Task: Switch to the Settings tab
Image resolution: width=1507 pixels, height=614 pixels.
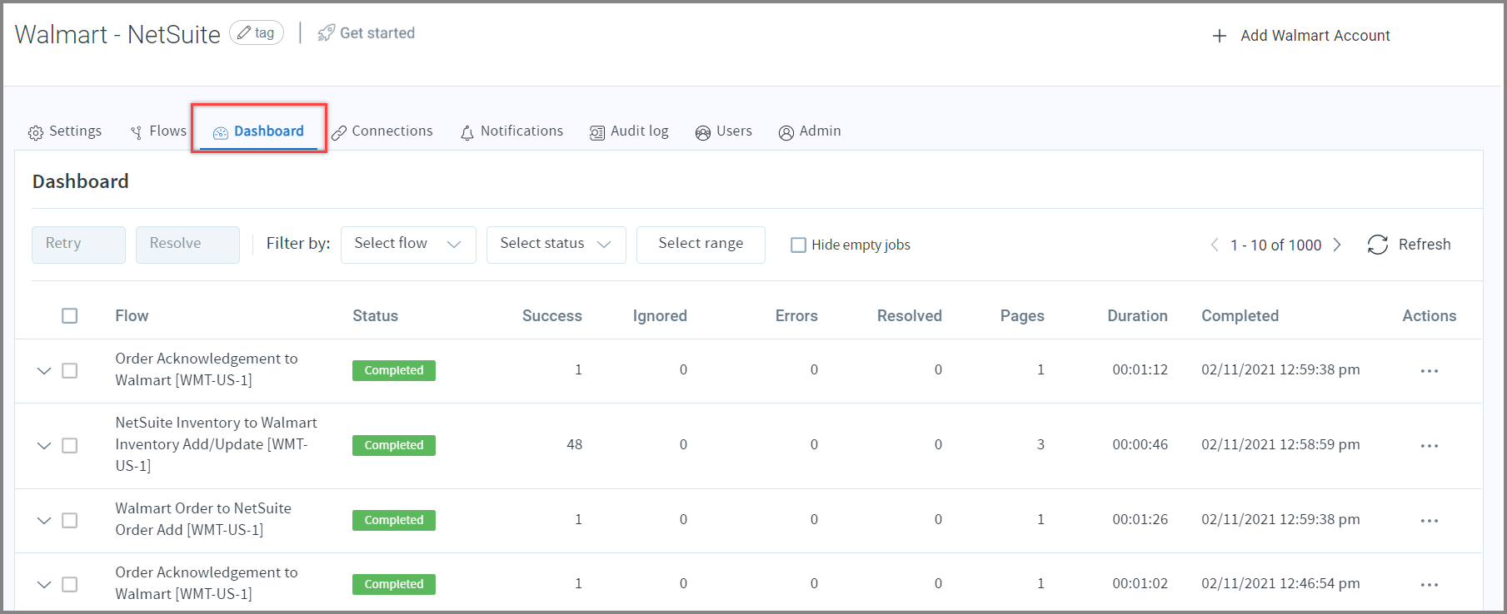Action: coord(65,131)
